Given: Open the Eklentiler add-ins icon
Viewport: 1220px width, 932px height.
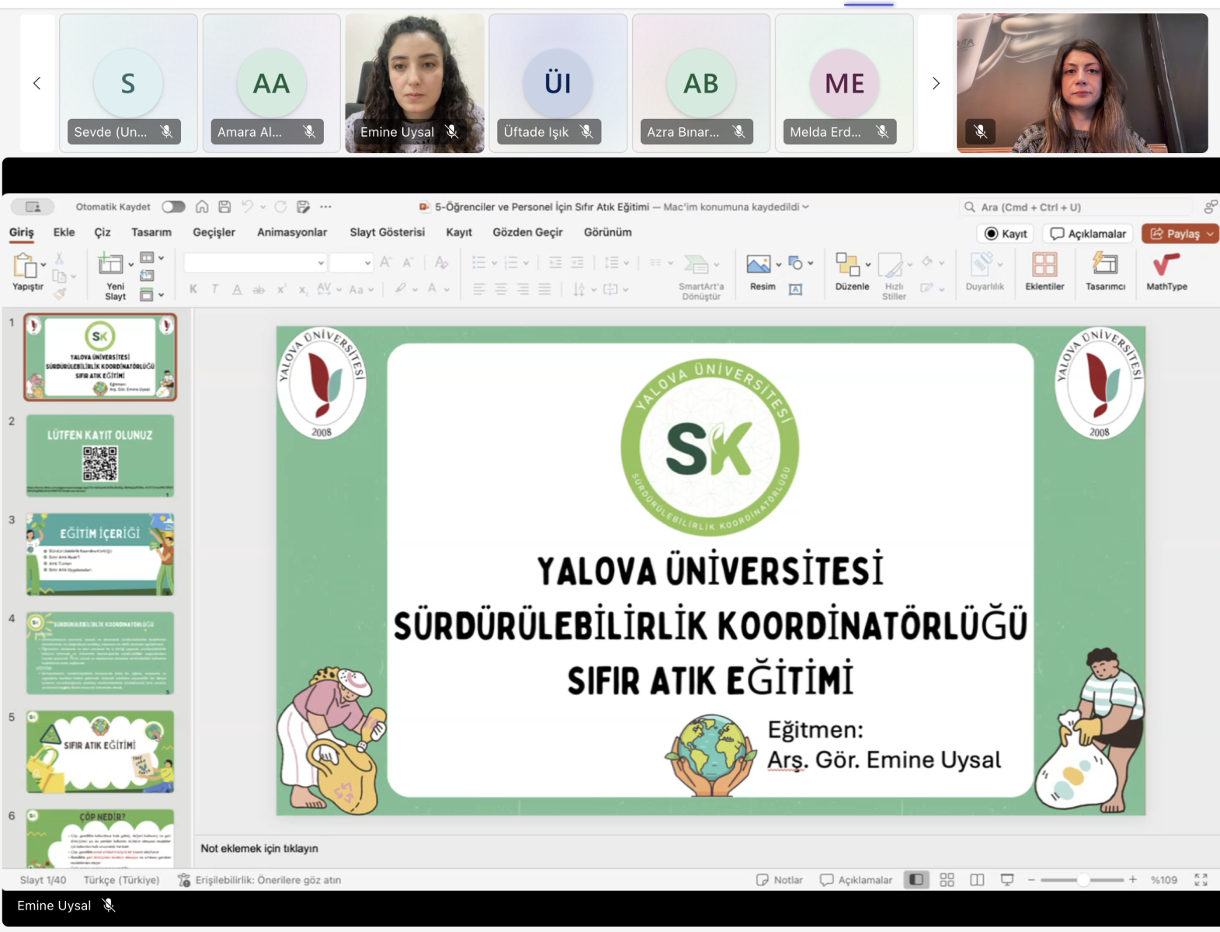Looking at the screenshot, I should point(1044,266).
